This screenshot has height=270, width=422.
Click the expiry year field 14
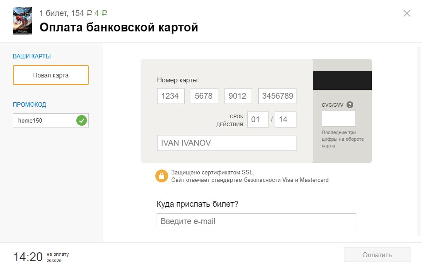pyautogui.click(x=285, y=120)
